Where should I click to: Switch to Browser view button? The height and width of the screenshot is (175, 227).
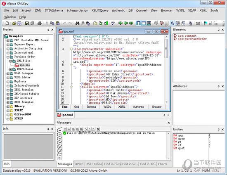point(157,106)
